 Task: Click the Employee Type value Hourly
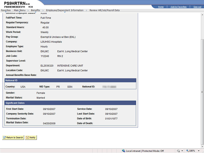point(44,47)
